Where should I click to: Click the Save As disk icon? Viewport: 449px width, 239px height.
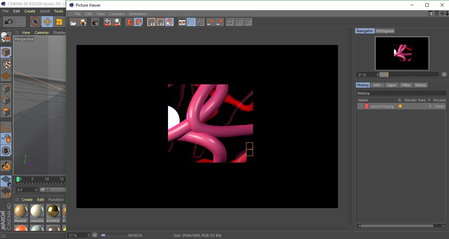click(83, 22)
